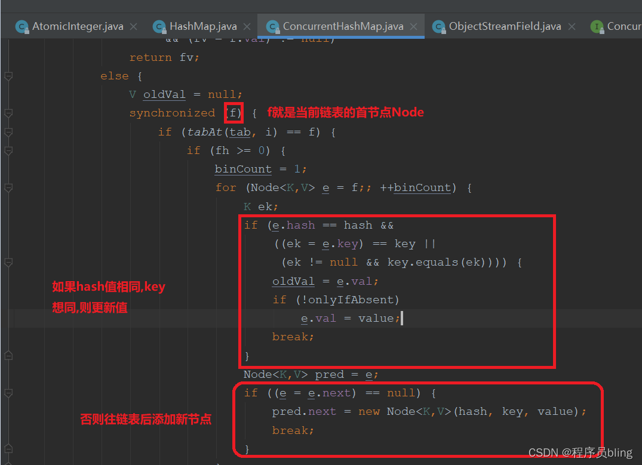Click 'new Node<K,V>(hash, key, value)' constructor
Screen dimensions: 642x465
(x=468, y=411)
